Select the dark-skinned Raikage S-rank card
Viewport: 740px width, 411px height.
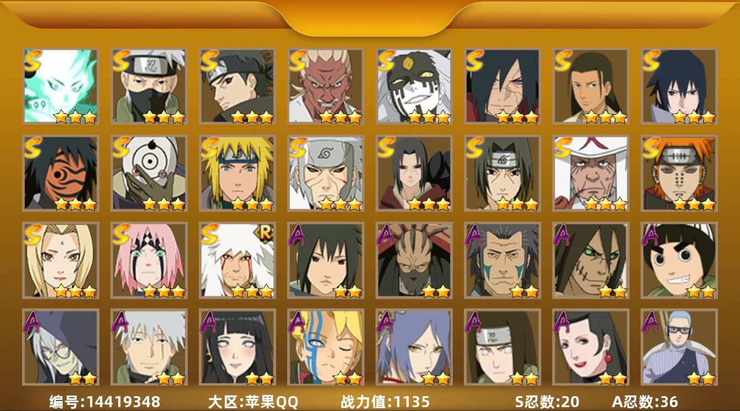(326, 86)
